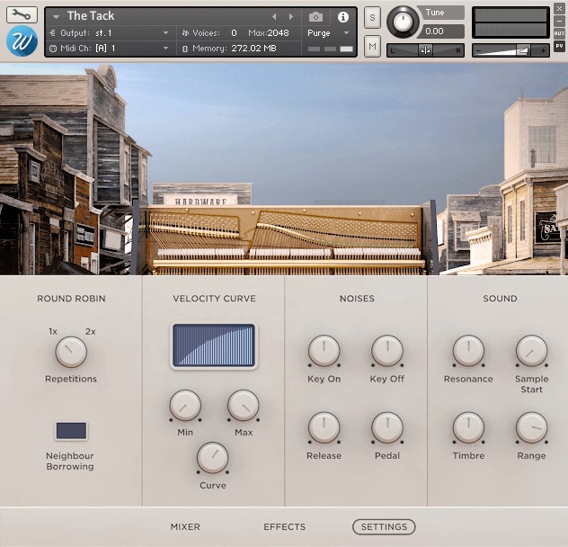Show instrument info with the i icon

click(x=342, y=17)
